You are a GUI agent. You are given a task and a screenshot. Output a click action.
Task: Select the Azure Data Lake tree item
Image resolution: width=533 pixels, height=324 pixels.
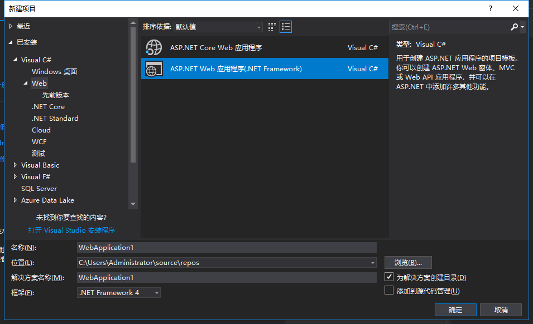point(47,200)
